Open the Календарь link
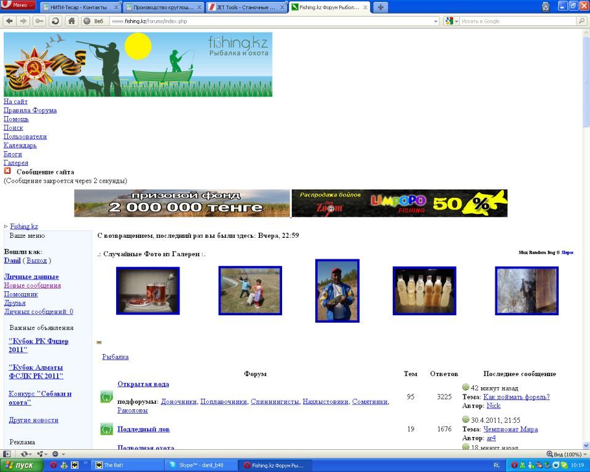 20,145
